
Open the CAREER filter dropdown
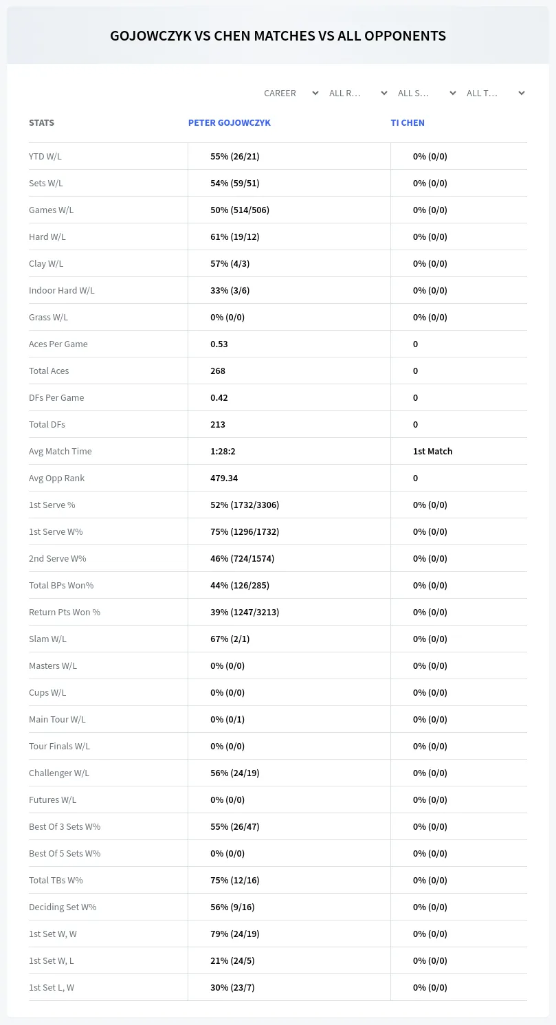(290, 93)
